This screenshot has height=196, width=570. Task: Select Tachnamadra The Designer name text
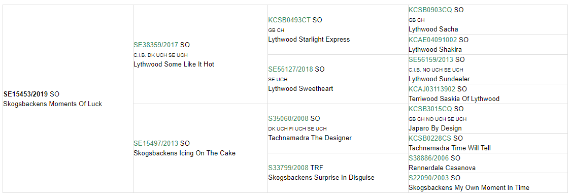[x=310, y=138]
